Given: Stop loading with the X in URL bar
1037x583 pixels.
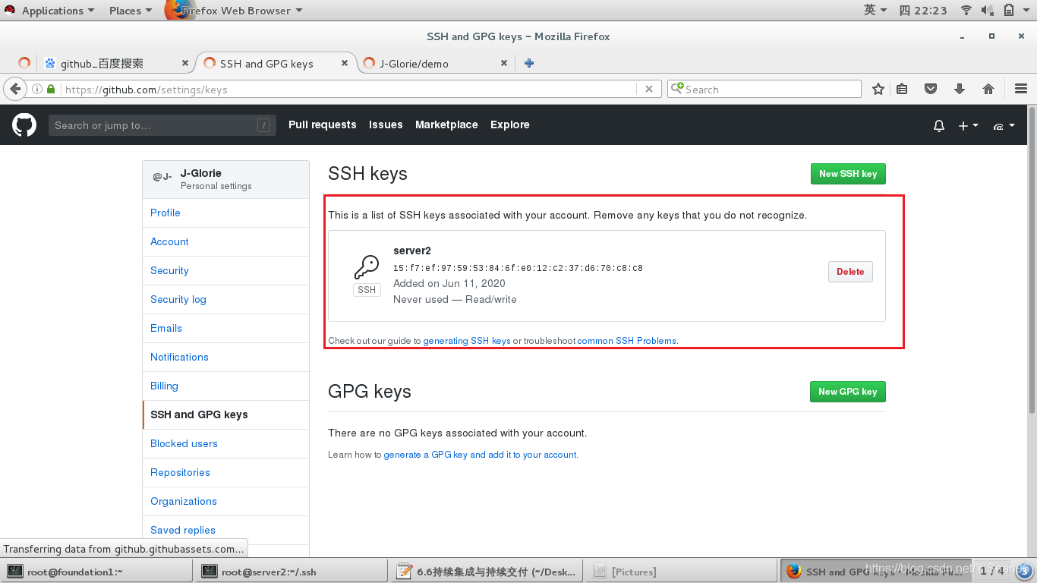Looking at the screenshot, I should pos(649,89).
